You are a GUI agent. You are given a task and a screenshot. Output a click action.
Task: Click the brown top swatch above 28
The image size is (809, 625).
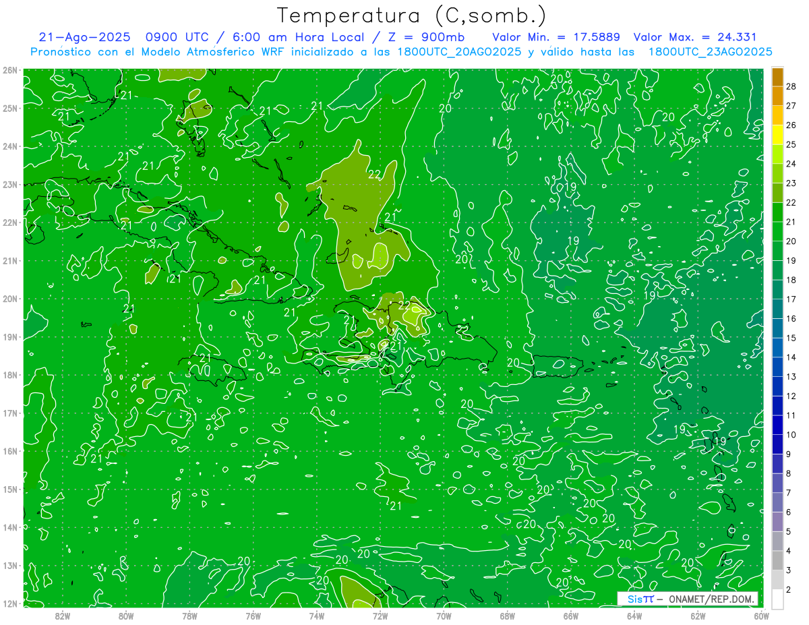click(x=777, y=76)
